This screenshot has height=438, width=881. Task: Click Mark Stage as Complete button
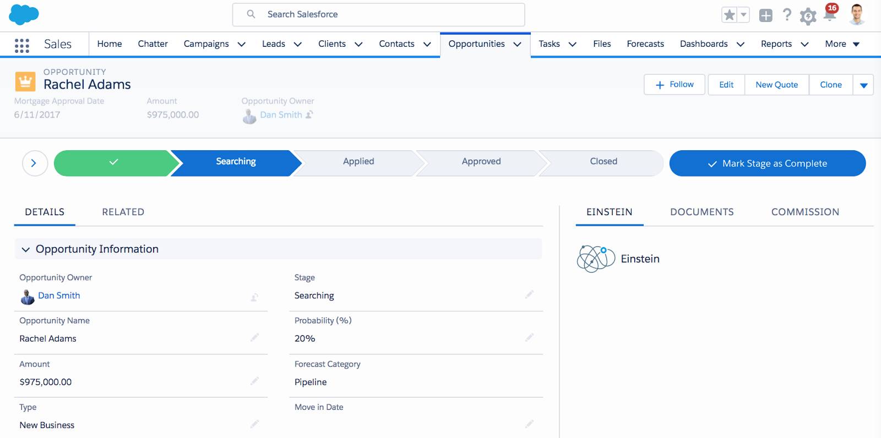point(768,163)
